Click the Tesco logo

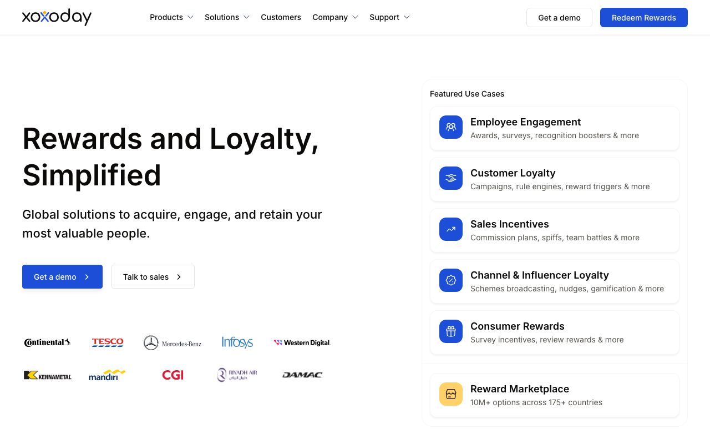(x=108, y=342)
